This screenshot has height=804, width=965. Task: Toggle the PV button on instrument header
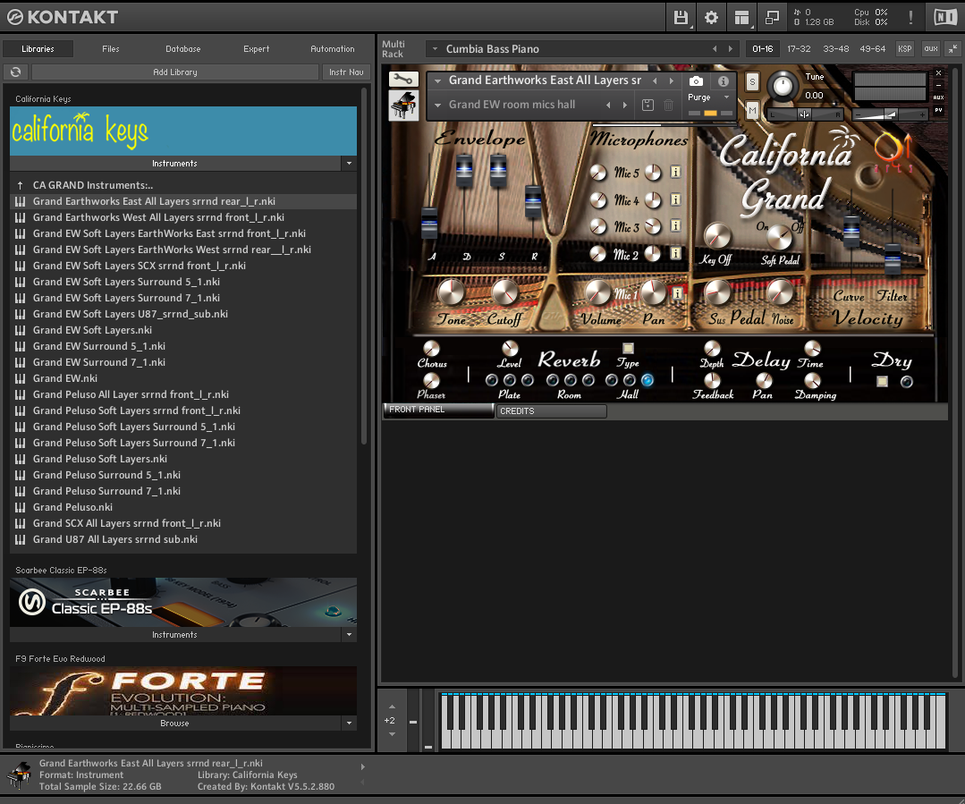point(938,110)
